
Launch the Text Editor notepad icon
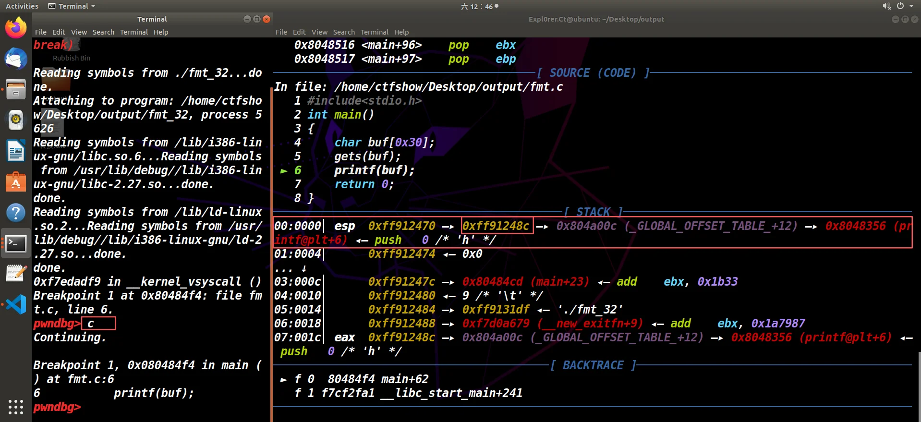(x=16, y=274)
